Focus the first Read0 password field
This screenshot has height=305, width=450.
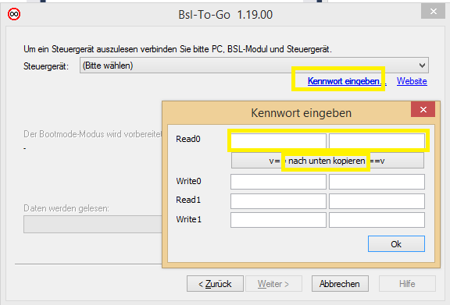278,140
